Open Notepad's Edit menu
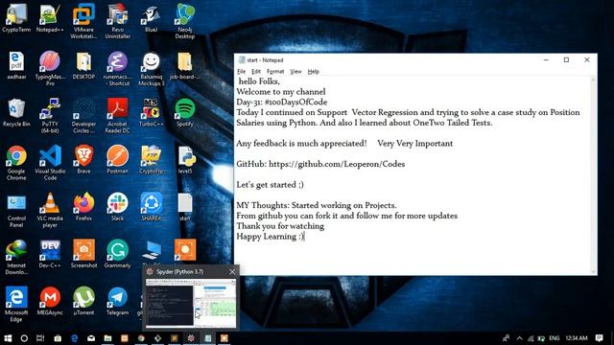The image size is (614, 345). [x=256, y=72]
